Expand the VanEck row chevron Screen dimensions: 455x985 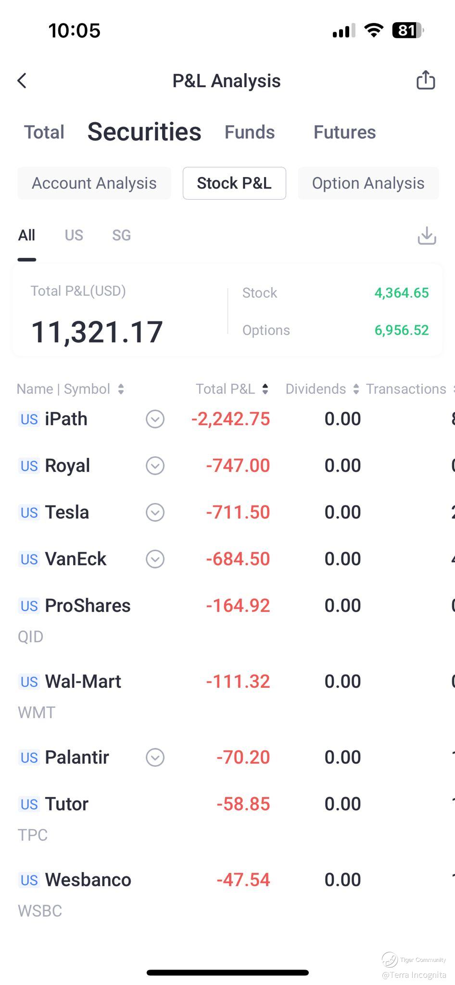[155, 559]
